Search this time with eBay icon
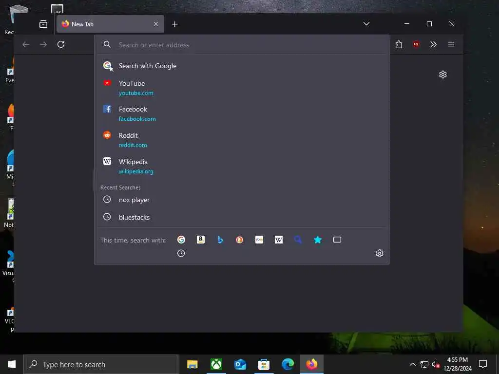This screenshot has height=374, width=499. [259, 240]
